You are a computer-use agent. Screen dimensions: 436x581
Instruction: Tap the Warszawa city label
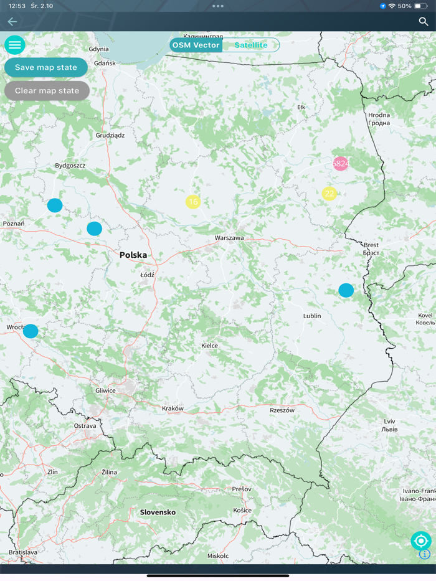(x=229, y=238)
